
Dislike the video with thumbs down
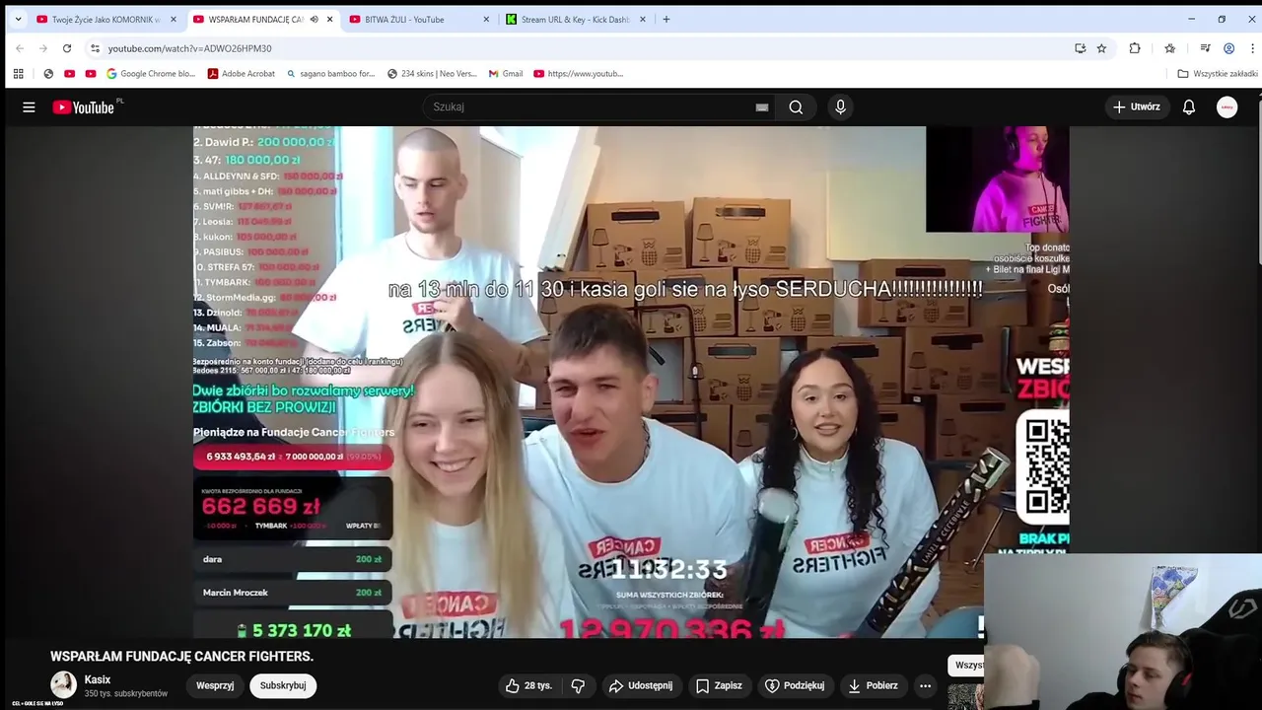point(579,685)
